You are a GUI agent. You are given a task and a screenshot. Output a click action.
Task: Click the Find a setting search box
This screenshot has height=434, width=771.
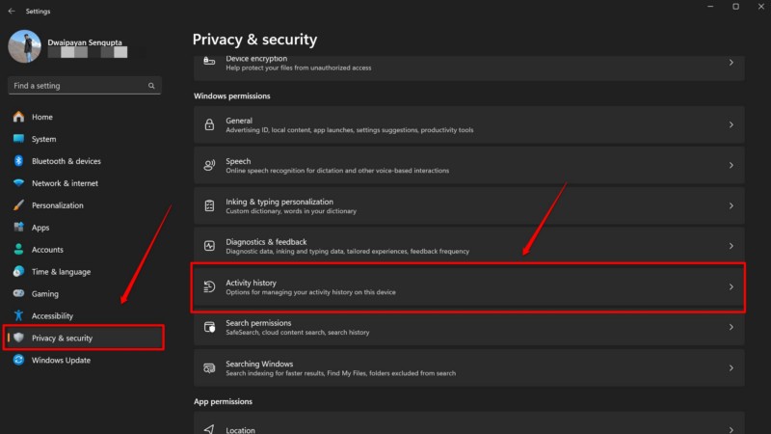(77, 86)
